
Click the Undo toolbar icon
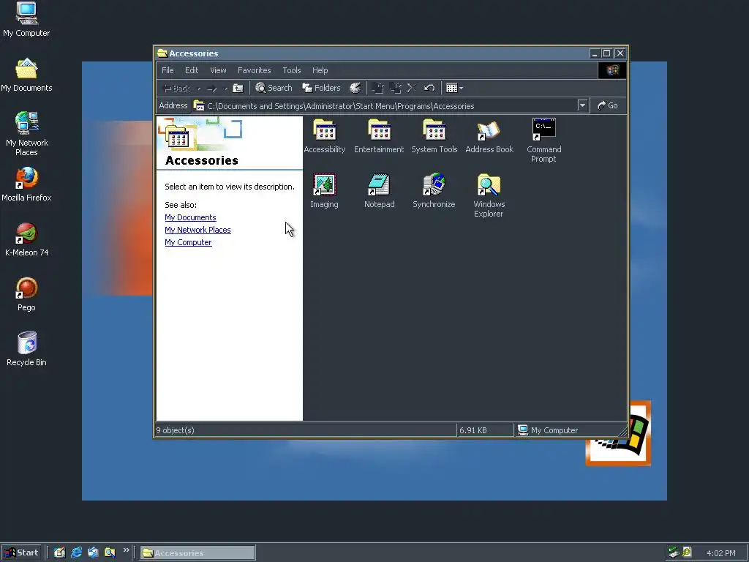(x=429, y=88)
